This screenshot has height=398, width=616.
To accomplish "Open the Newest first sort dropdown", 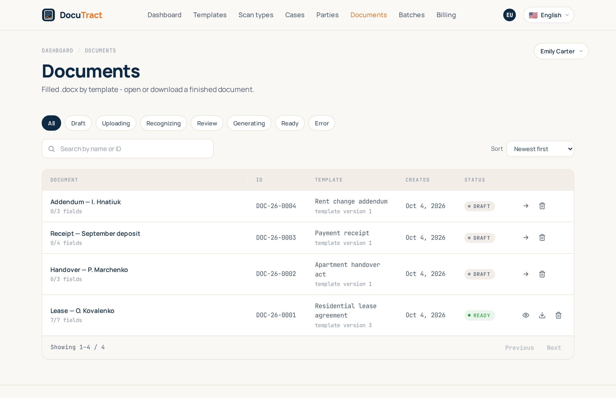I will point(540,149).
